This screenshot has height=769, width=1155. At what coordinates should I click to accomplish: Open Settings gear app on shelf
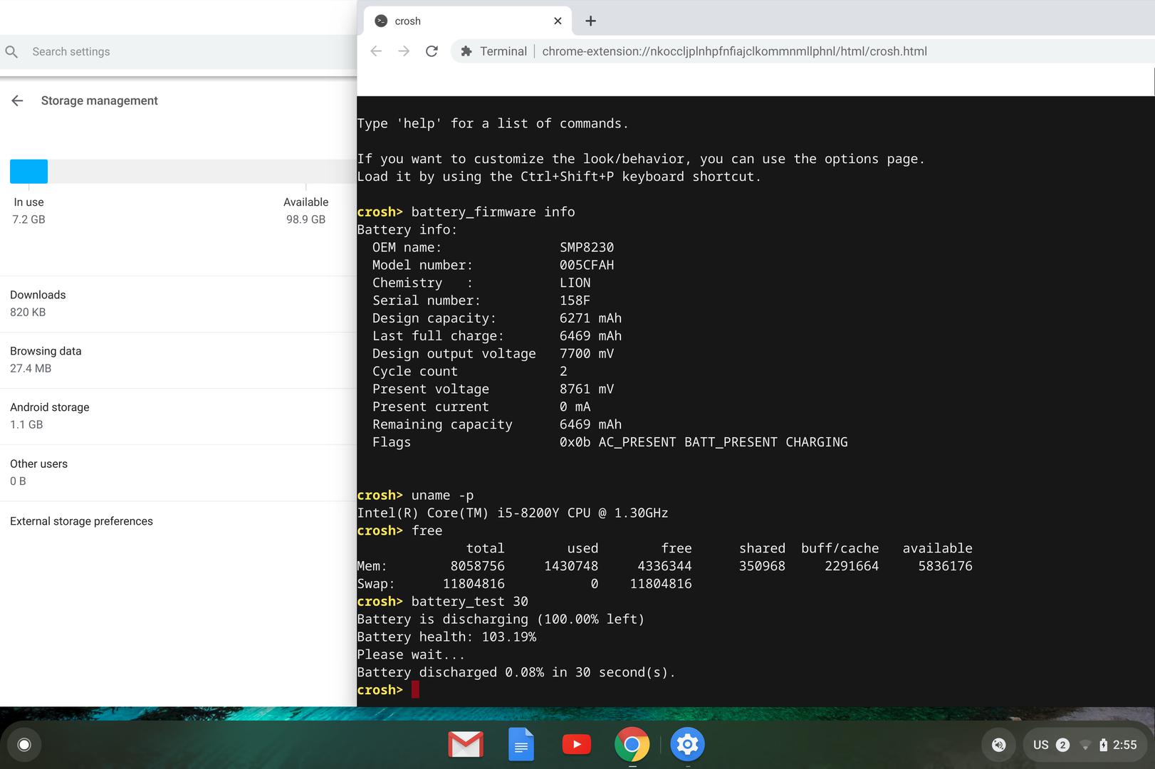[x=687, y=745]
